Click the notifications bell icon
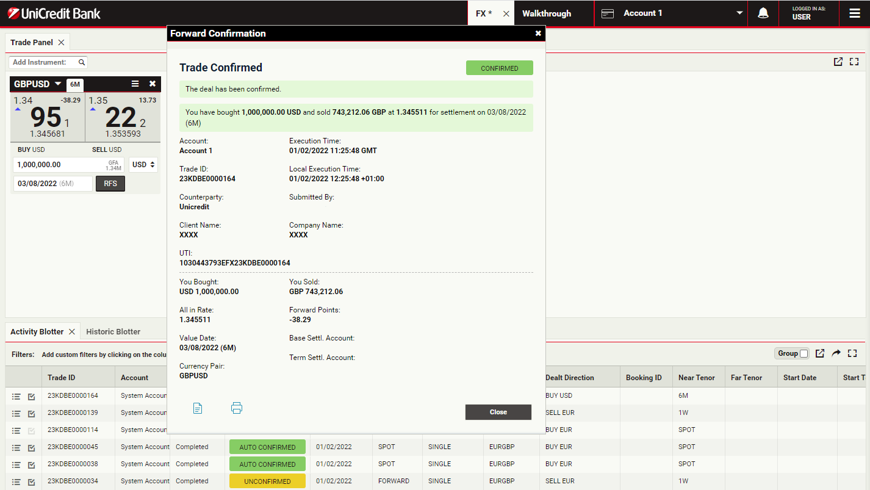870x490 pixels. (x=763, y=13)
